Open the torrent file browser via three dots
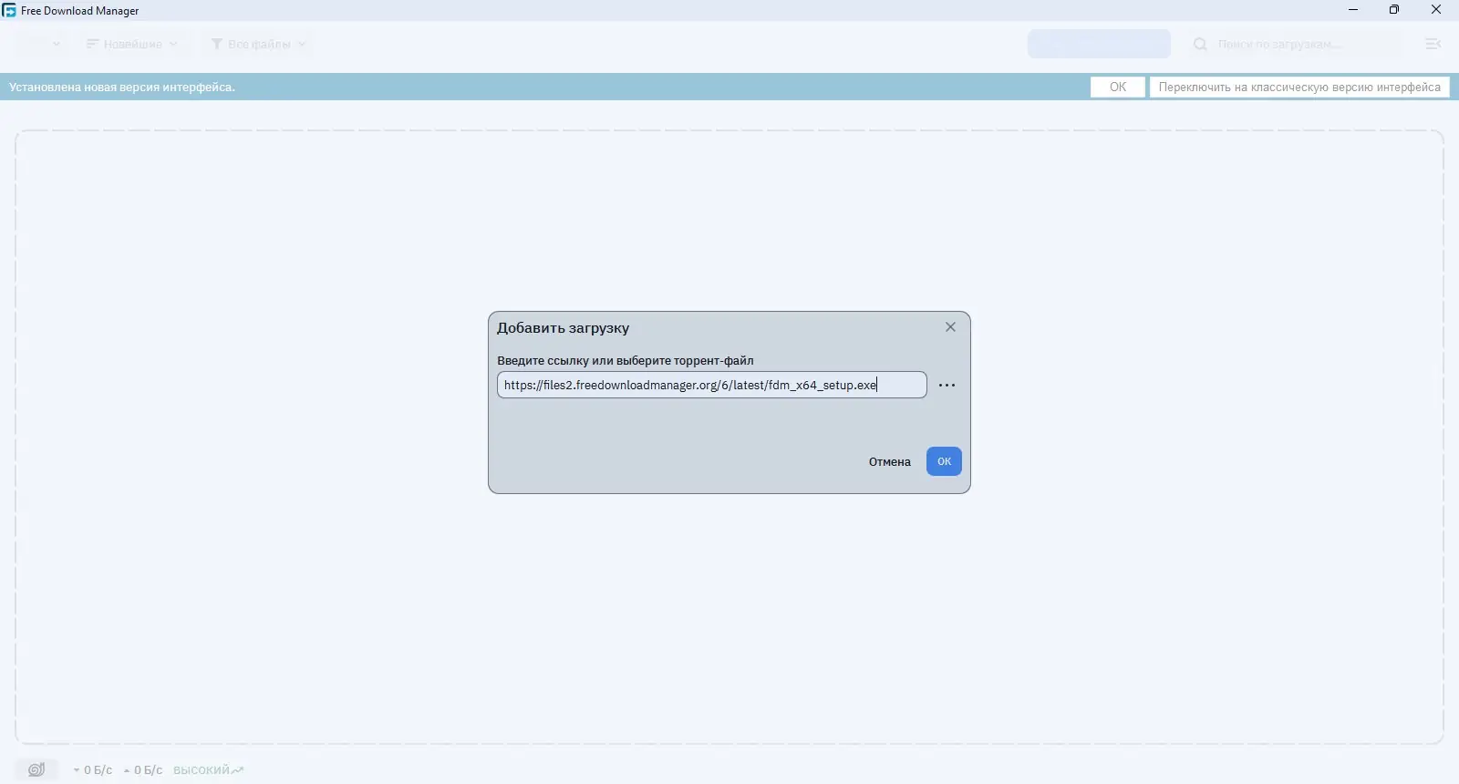Viewport: 1459px width, 784px height. coord(947,385)
